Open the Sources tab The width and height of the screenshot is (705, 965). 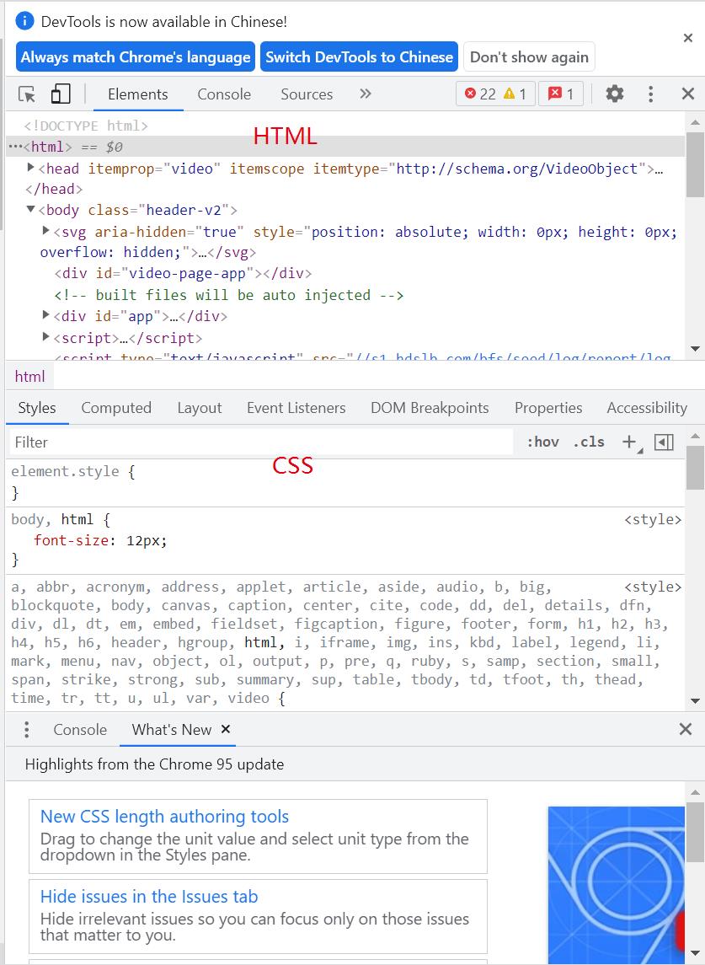pyautogui.click(x=307, y=94)
